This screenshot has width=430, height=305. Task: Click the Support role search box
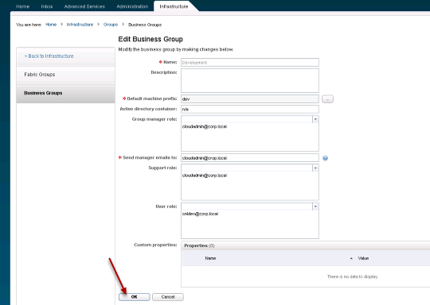pyautogui.click(x=247, y=168)
